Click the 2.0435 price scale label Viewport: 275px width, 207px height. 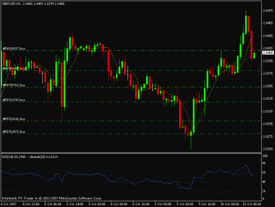(x=268, y=36)
